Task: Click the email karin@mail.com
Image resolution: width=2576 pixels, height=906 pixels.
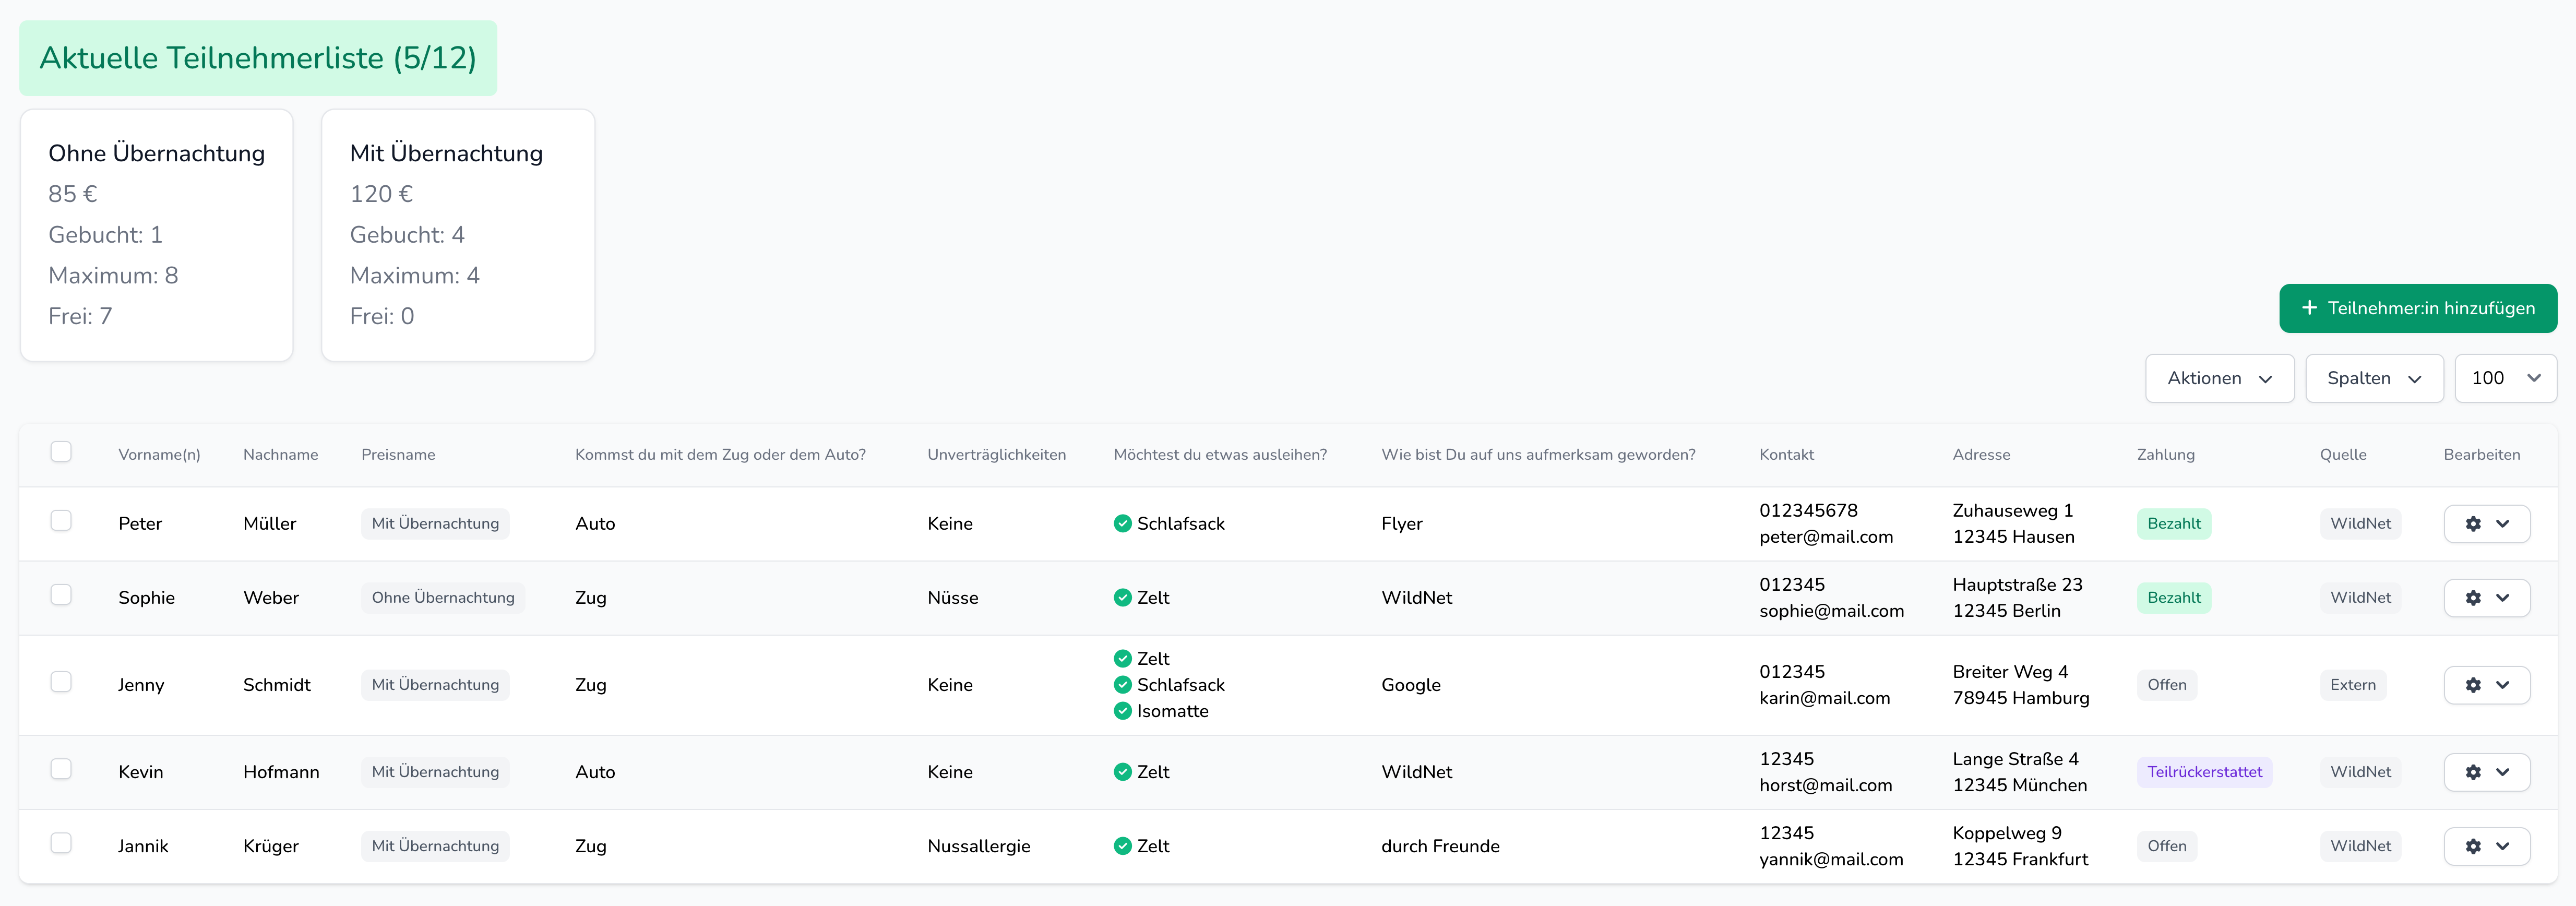Action: (1824, 698)
